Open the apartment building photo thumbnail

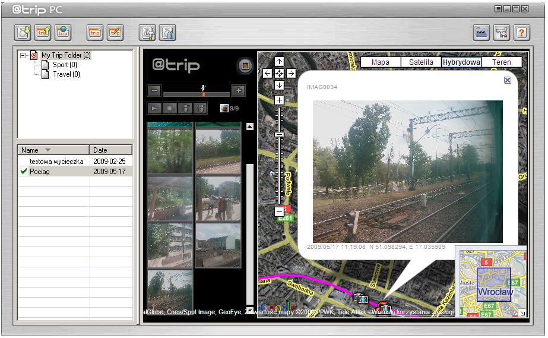(170, 246)
